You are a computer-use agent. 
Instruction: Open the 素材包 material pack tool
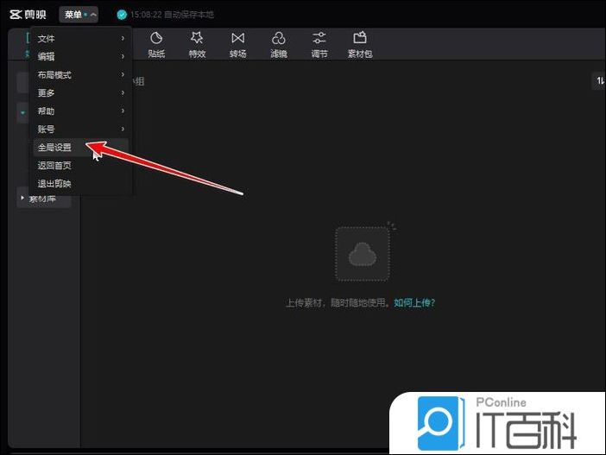click(x=360, y=45)
